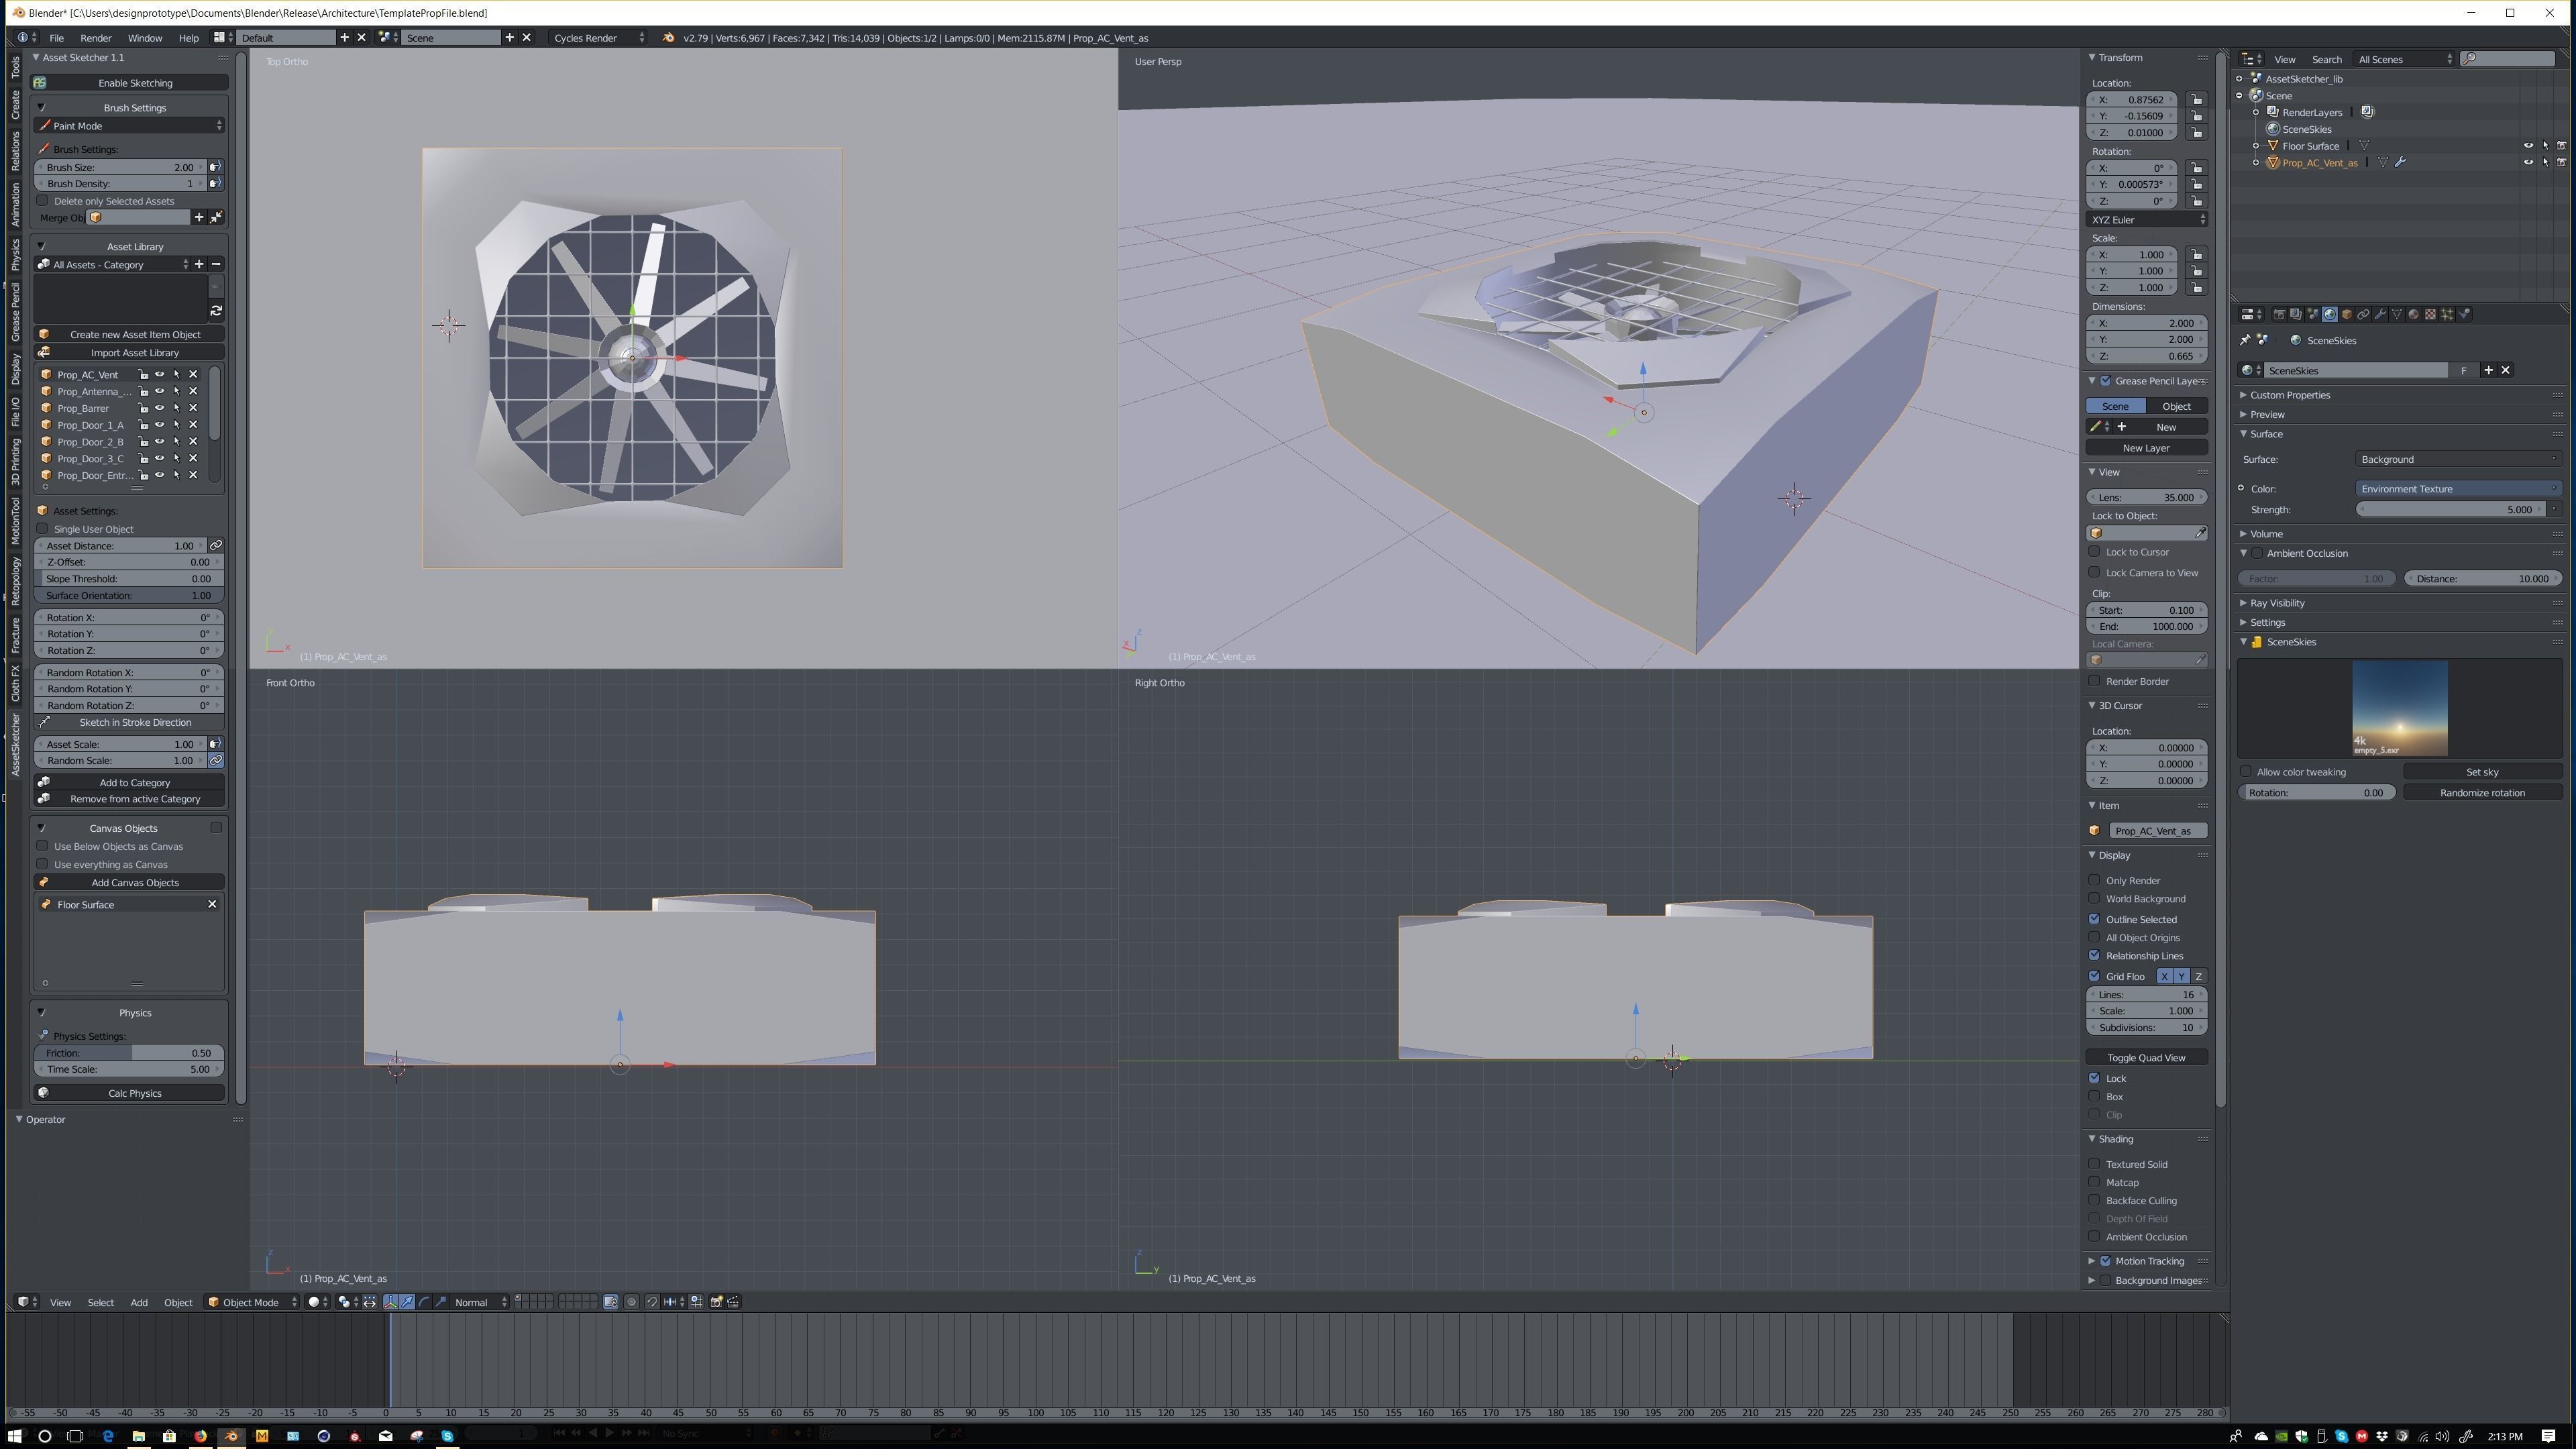Adjust the Friction slider
The width and height of the screenshot is (2576, 1449).
pyautogui.click(x=129, y=1053)
